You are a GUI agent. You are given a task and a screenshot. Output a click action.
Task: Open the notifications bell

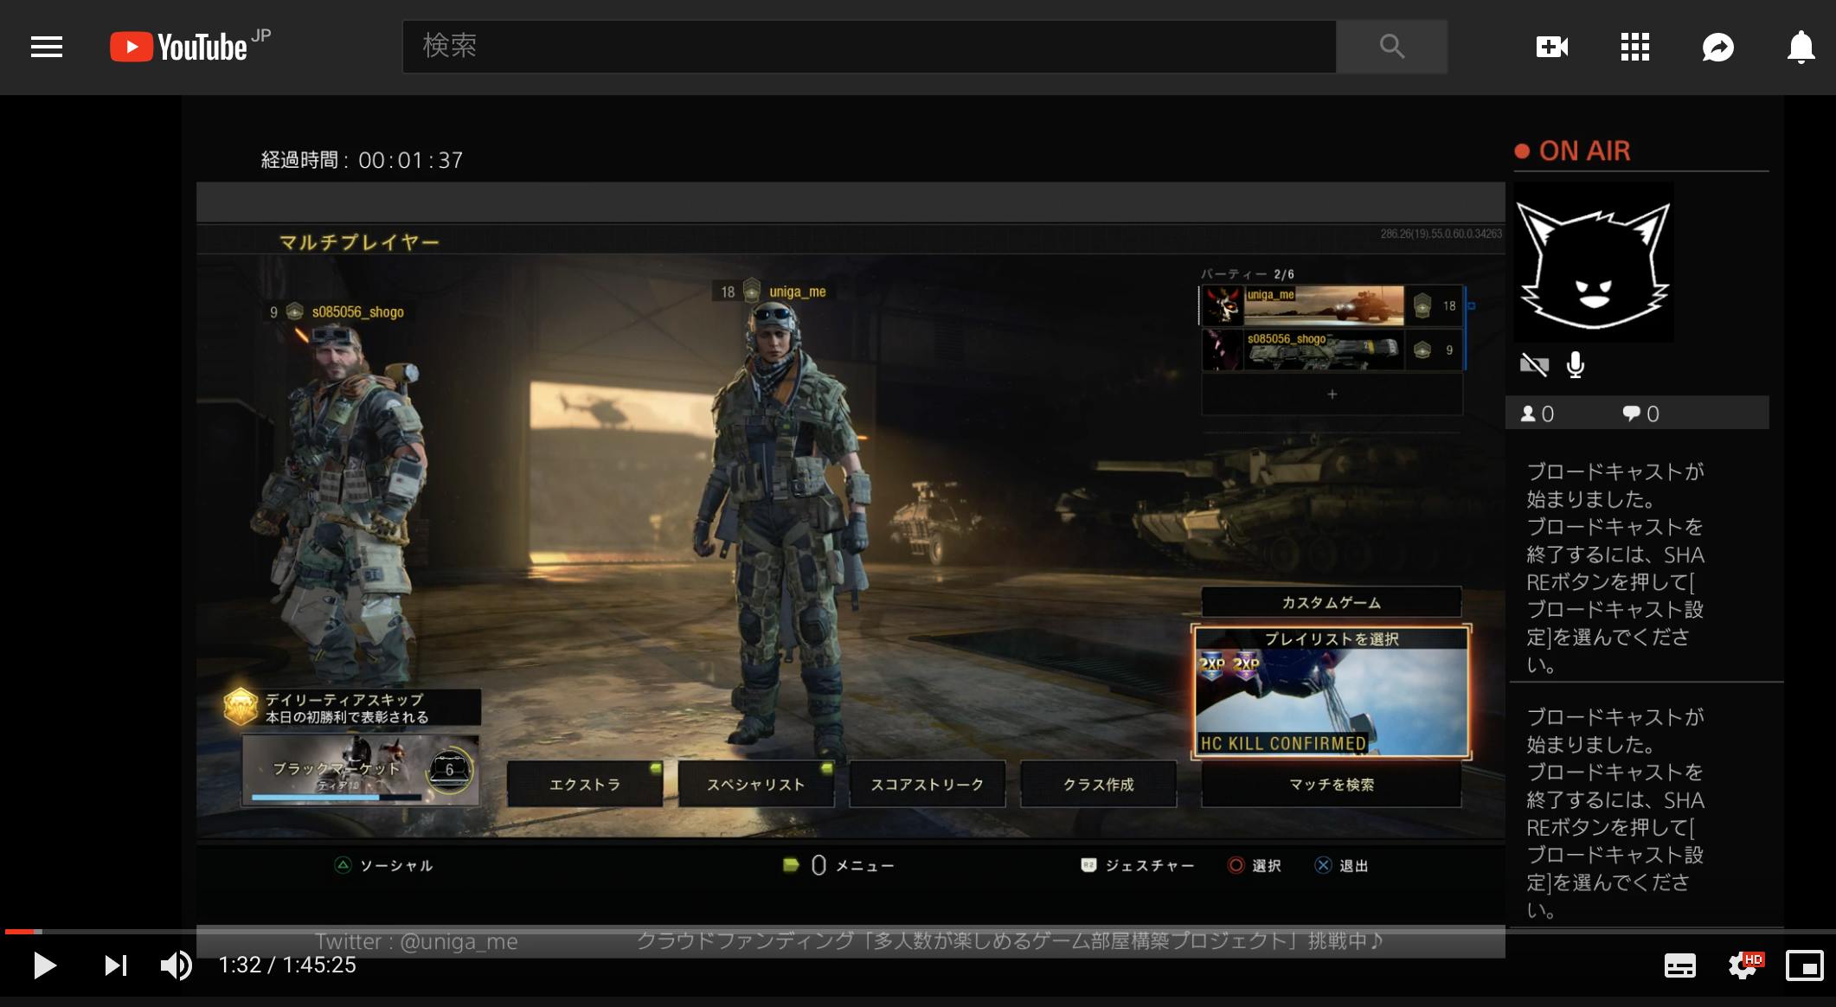[1801, 47]
